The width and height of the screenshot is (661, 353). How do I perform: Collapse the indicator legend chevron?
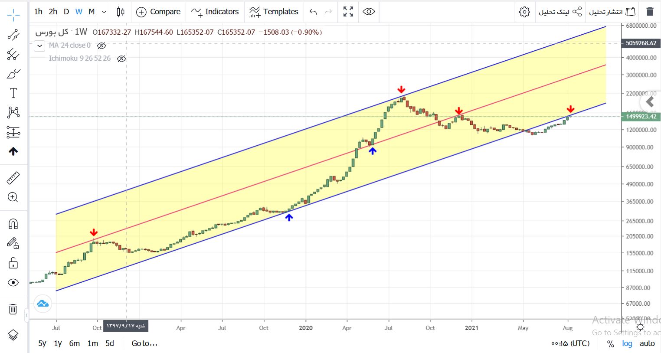pyautogui.click(x=39, y=46)
